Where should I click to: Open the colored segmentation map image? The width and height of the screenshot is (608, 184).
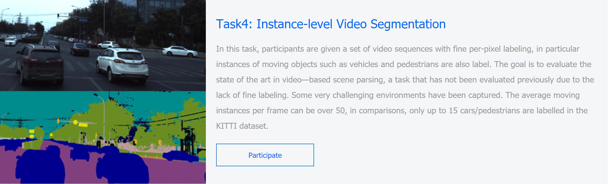pos(103,137)
